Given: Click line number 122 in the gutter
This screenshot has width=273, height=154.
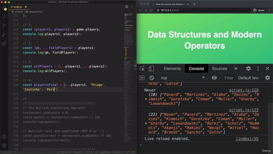Looking at the screenshot, I should point(16,66).
